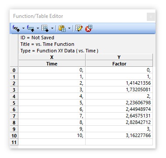Select row header 3
The height and width of the screenshot is (158, 166).
(14, 90)
